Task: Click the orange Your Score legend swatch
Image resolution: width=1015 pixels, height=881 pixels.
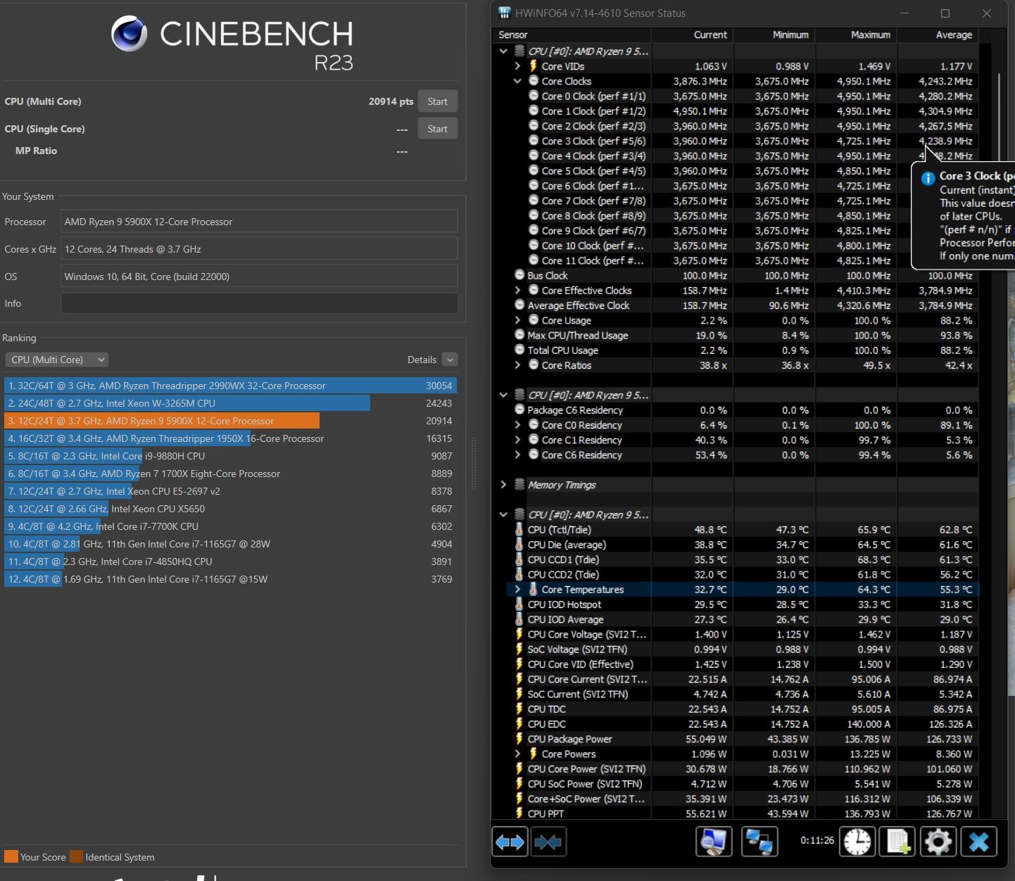Action: pos(11,856)
